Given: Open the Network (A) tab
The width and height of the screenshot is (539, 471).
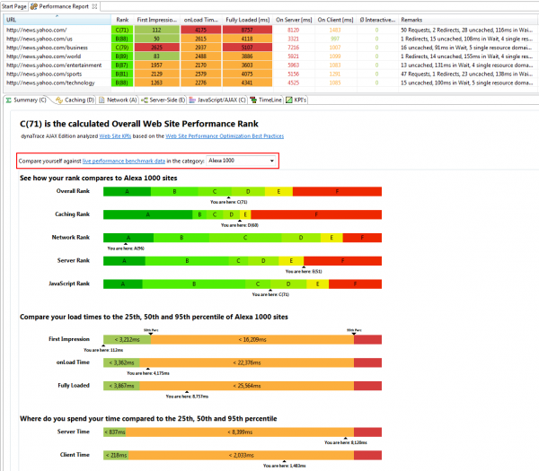Looking at the screenshot, I should tap(118, 100).
